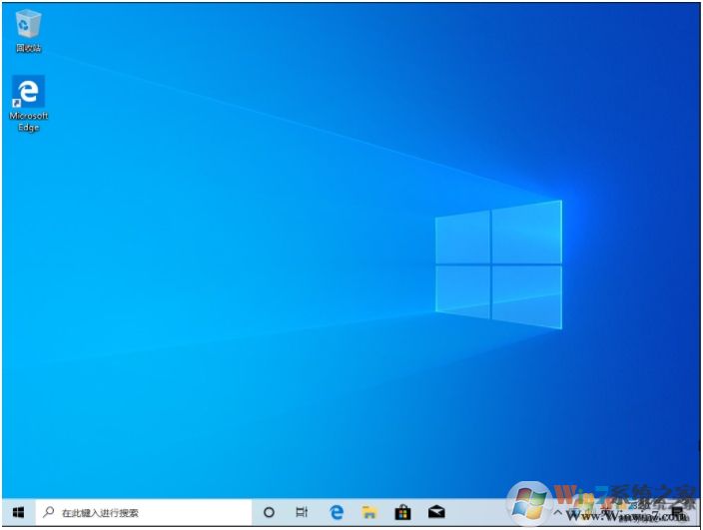703x530 pixels.
Task: Select the Microsoft Edge desktop shortcut
Action: pyautogui.click(x=28, y=104)
